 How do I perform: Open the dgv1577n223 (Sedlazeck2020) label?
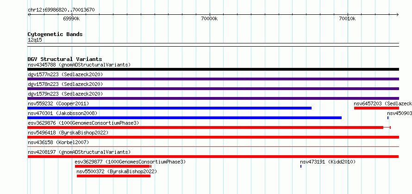click(x=65, y=74)
